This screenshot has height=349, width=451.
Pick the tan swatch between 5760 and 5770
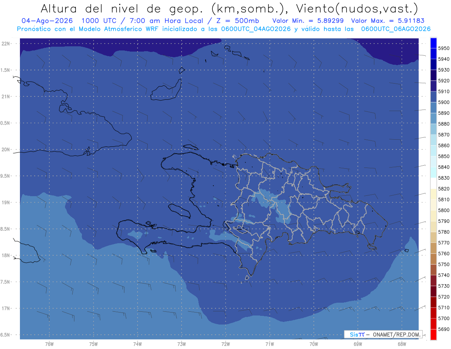pos(433,248)
